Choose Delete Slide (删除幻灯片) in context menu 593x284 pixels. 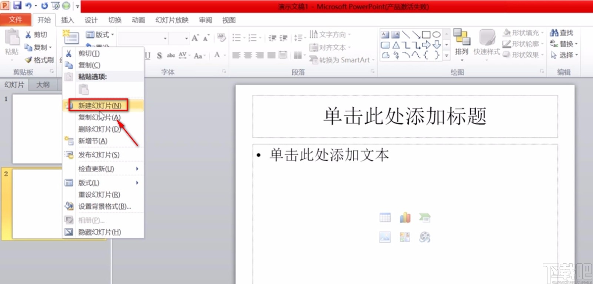103,129
